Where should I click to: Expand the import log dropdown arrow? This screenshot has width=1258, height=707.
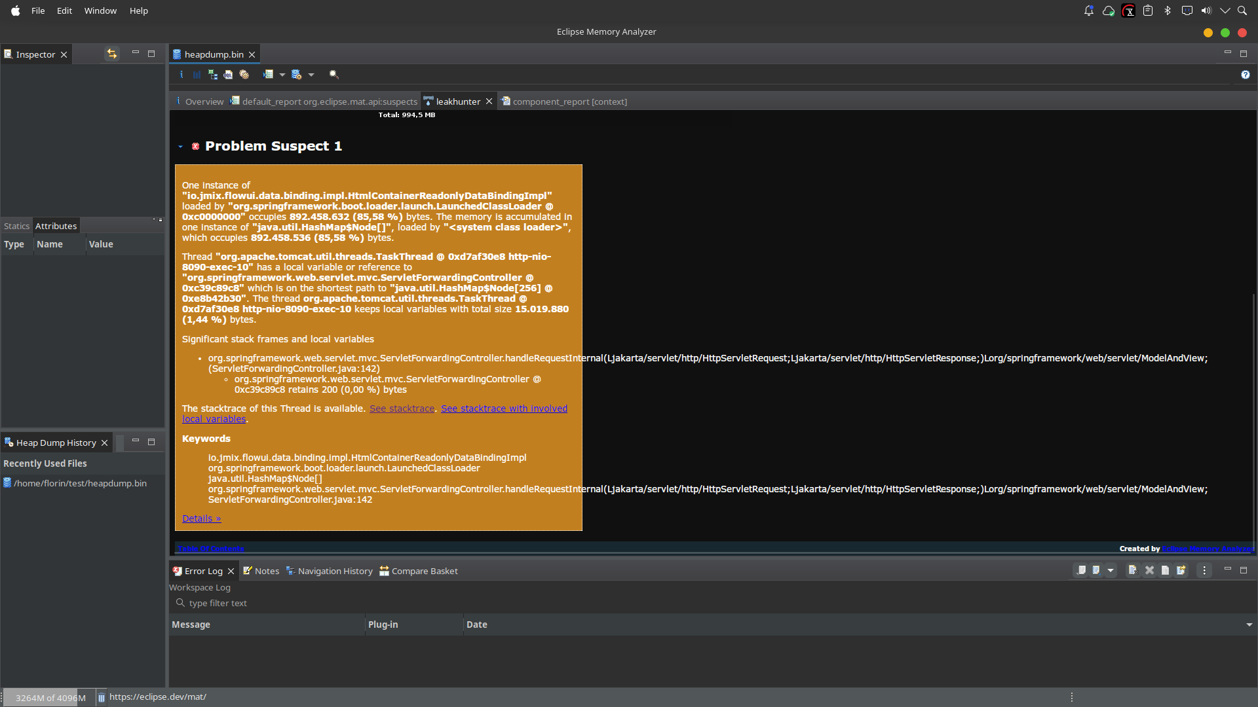coord(1111,570)
